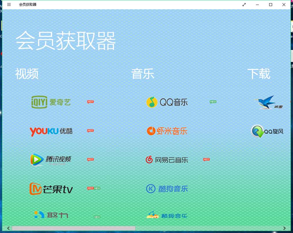
Task: Click HOT badge beside 芒果tv
Action: point(90,188)
